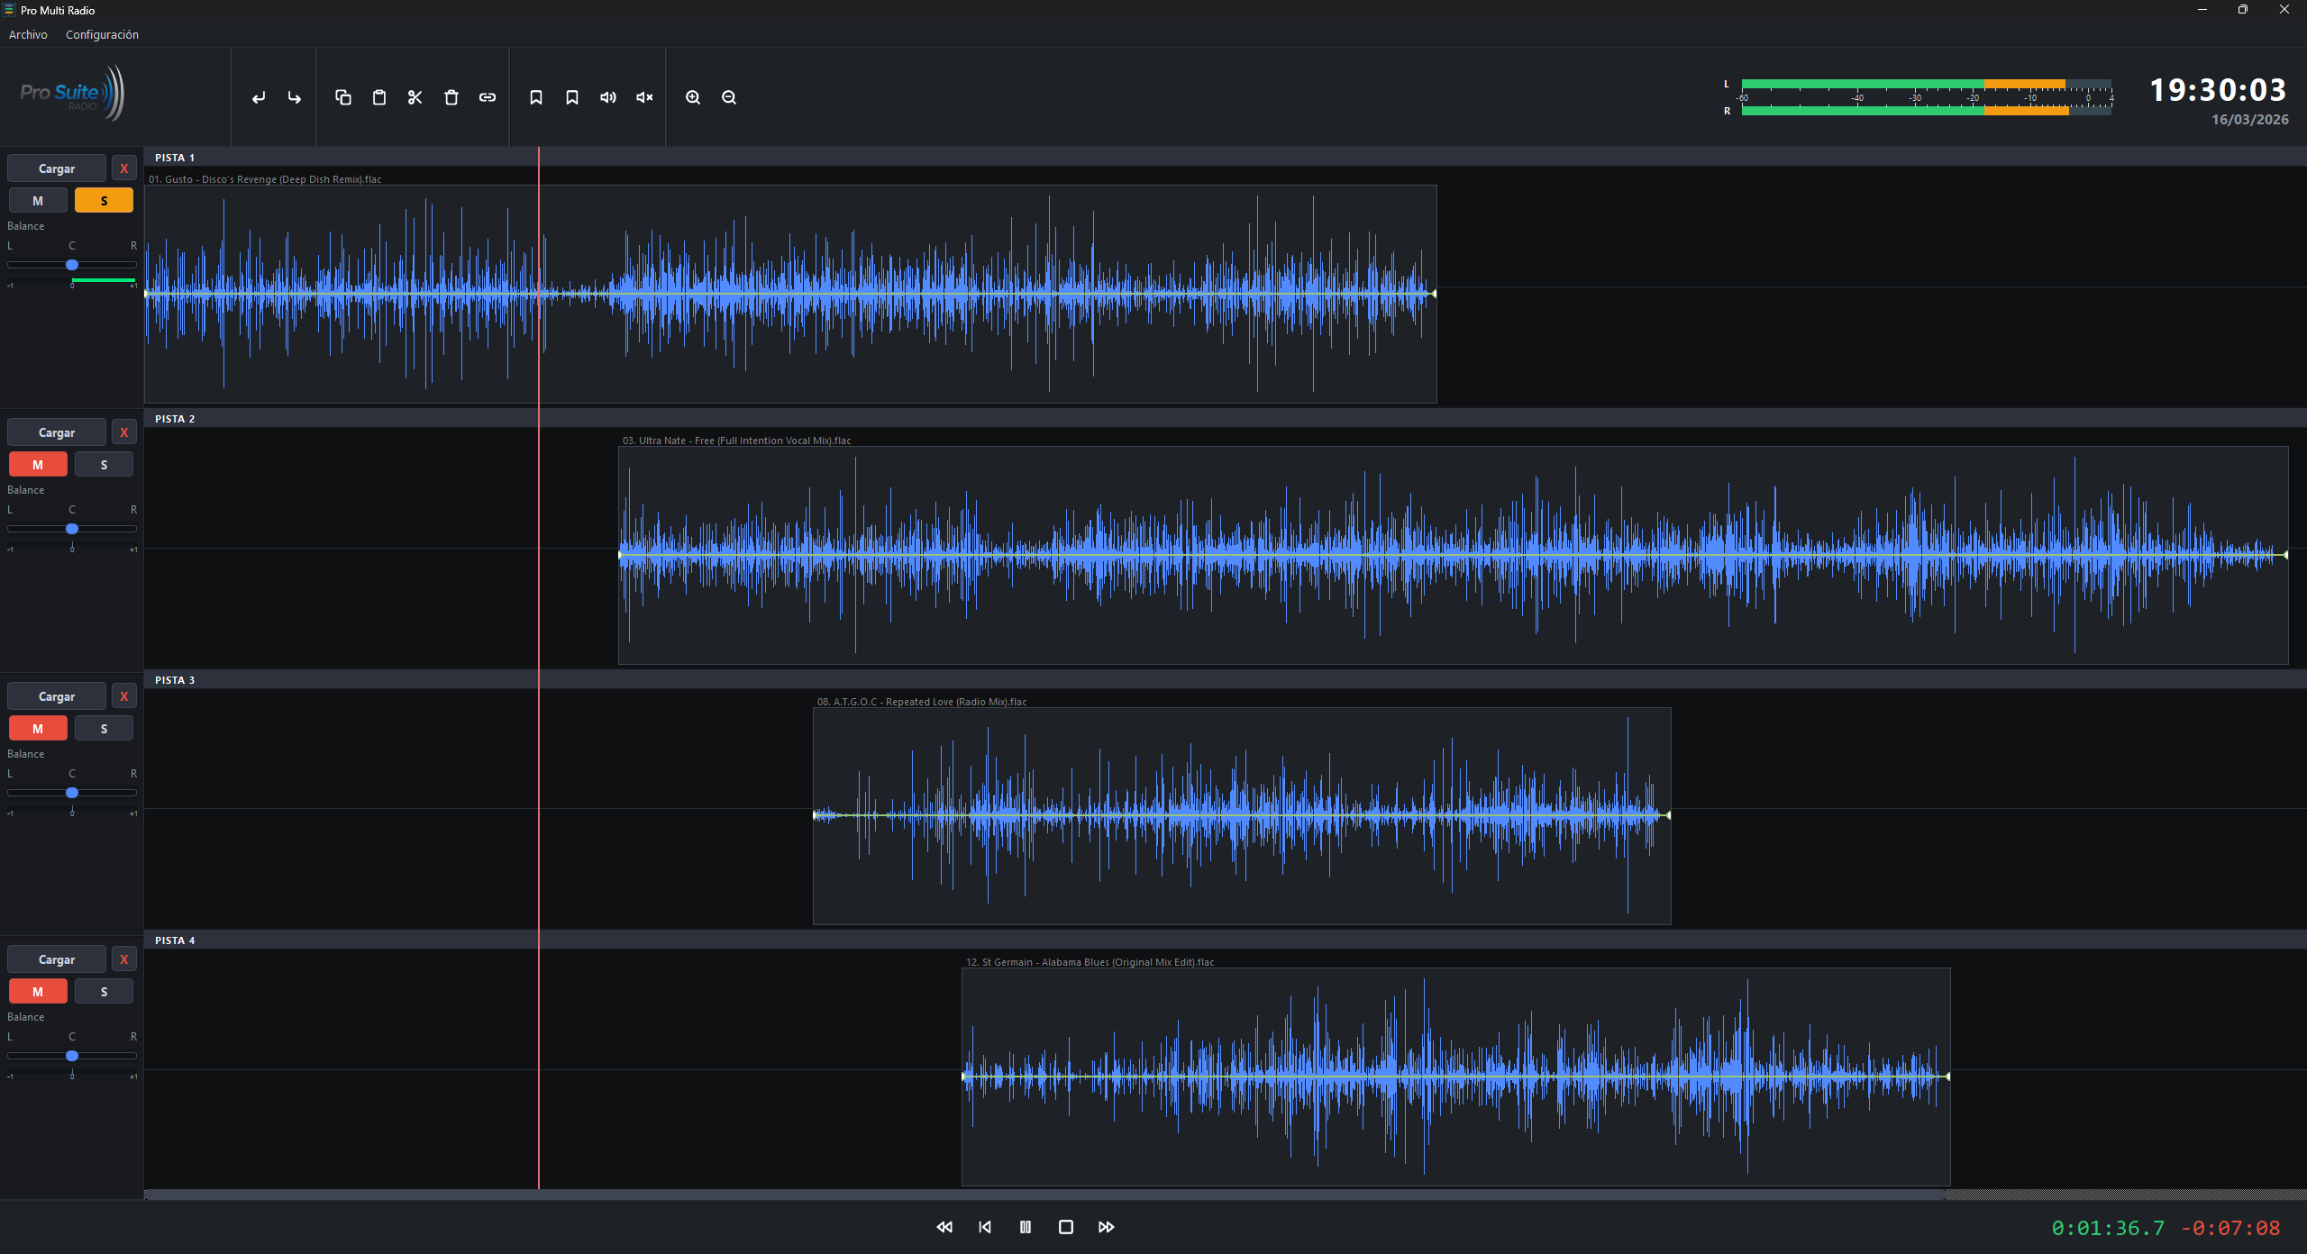The width and height of the screenshot is (2307, 1254).
Task: Center the Balance slider on PISTA 2
Action: click(x=71, y=529)
